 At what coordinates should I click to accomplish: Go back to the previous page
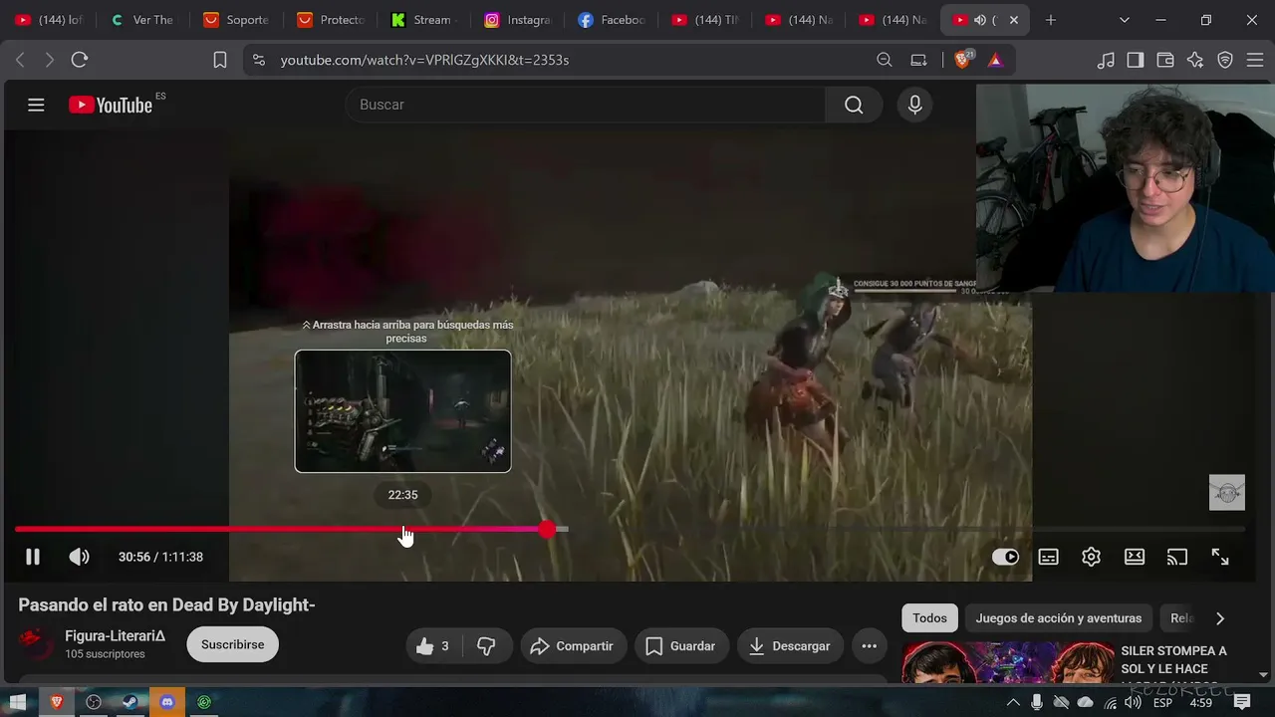pos(20,60)
